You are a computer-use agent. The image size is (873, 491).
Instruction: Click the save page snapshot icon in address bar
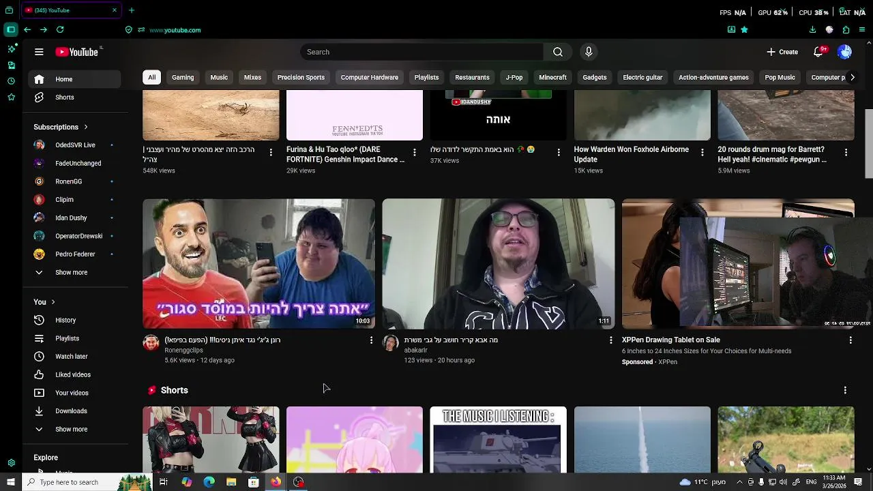pos(731,30)
